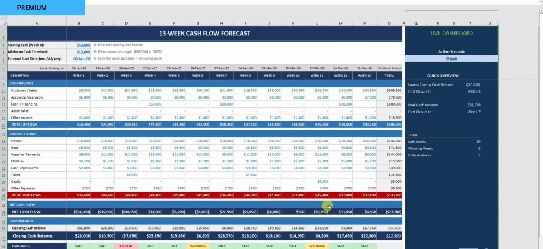Click dashboard Lowest Closing Cash Balance label
This screenshot has width=543, height=249.
coord(430,84)
